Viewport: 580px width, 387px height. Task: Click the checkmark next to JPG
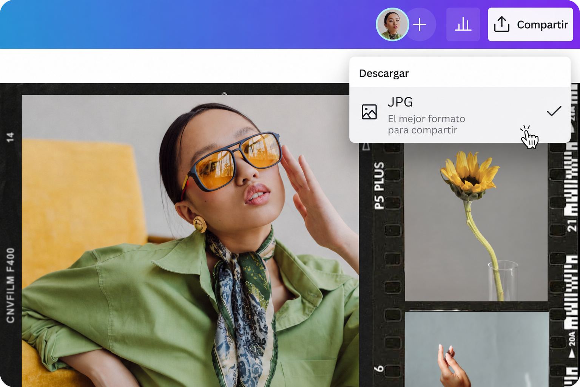tap(554, 111)
